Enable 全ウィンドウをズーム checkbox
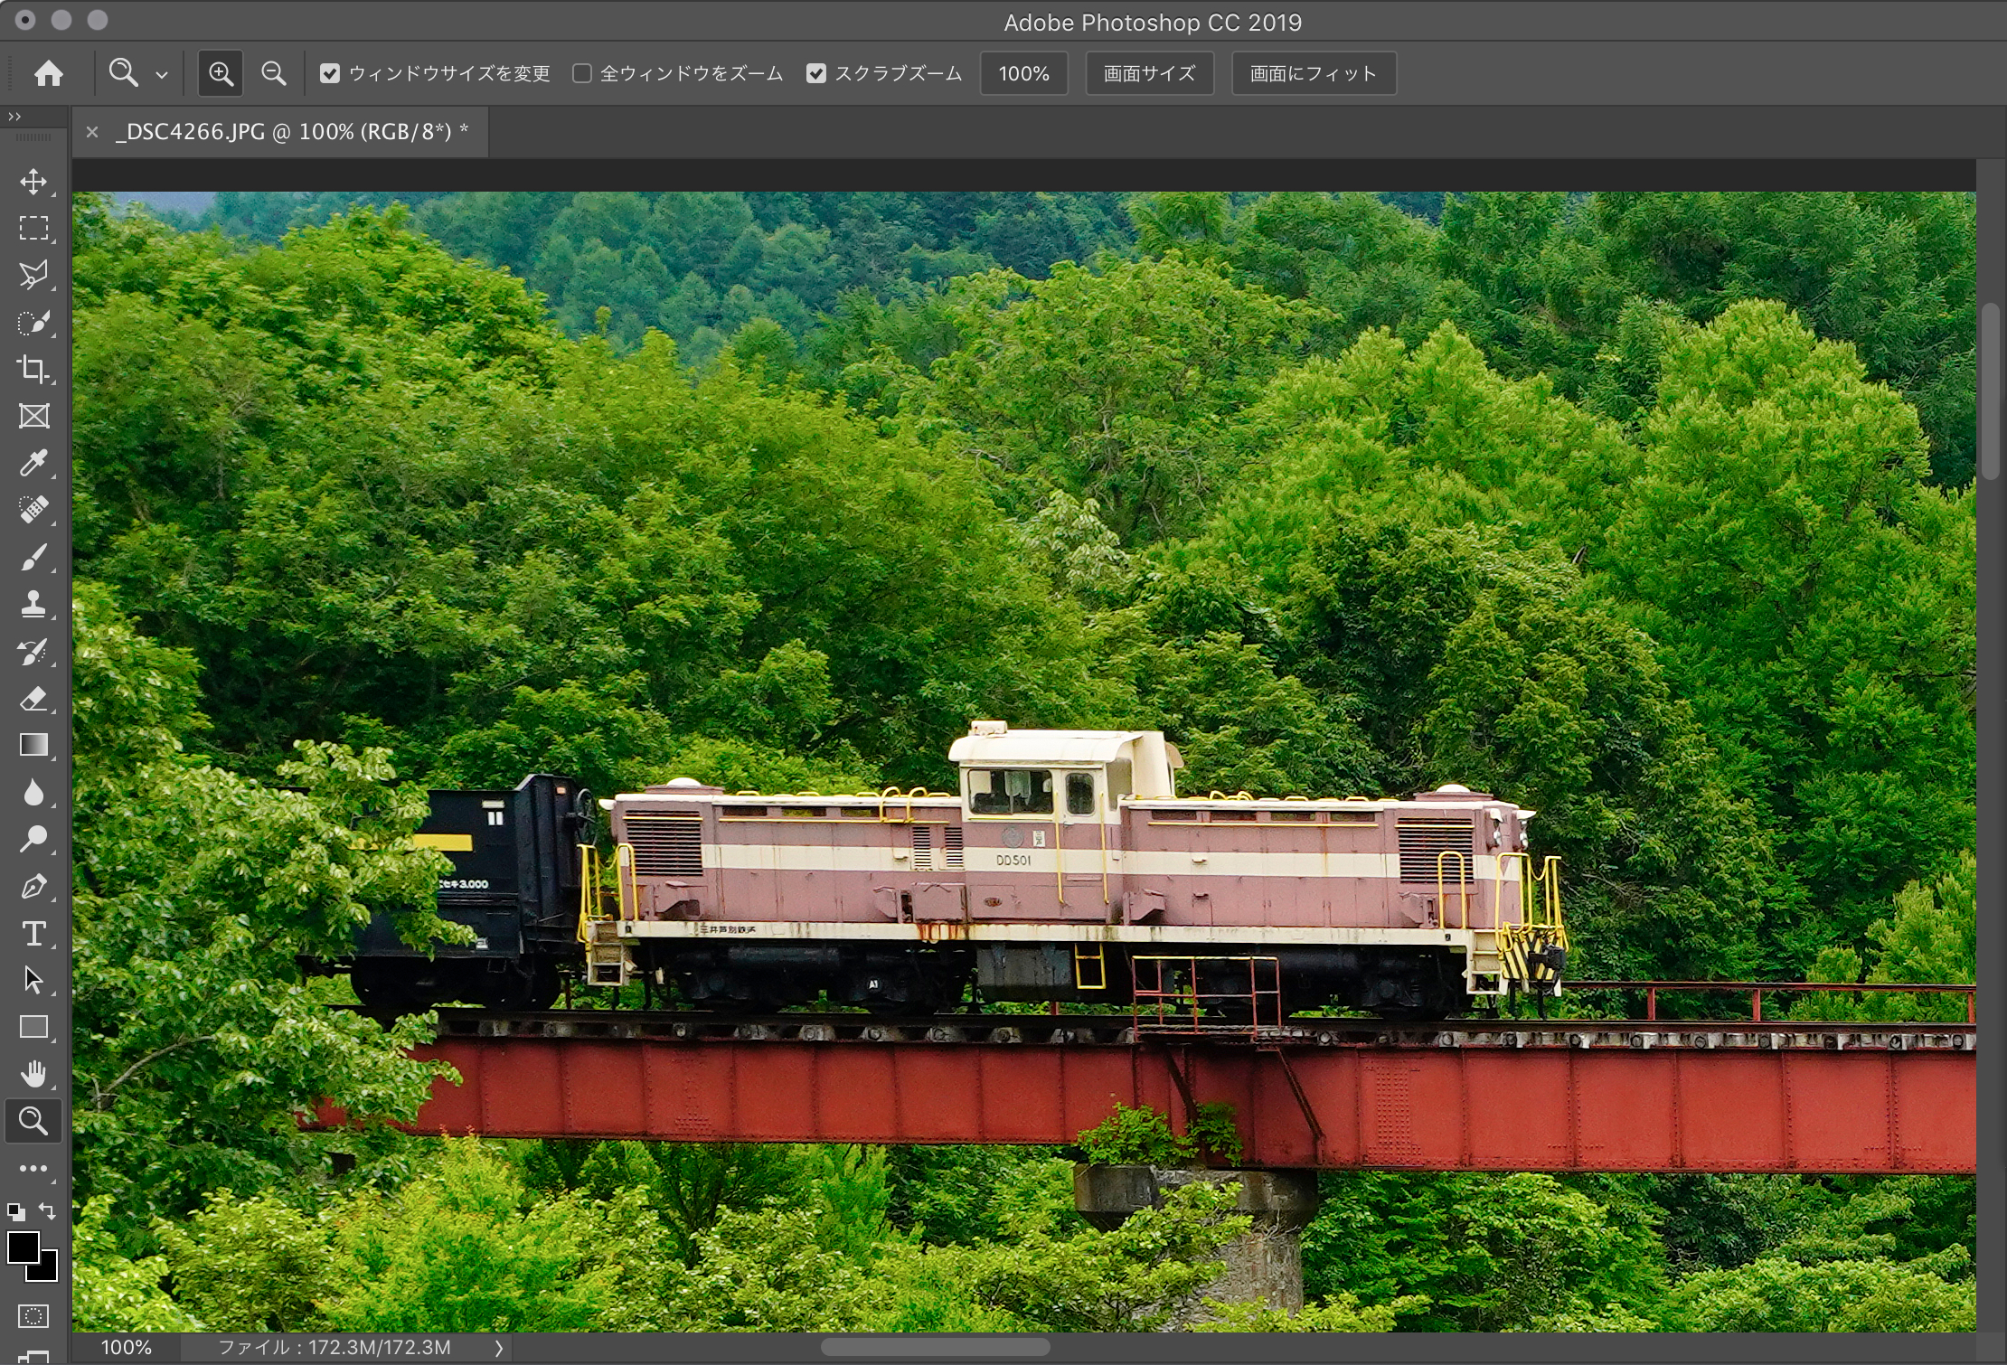The height and width of the screenshot is (1365, 2007). pyautogui.click(x=582, y=73)
